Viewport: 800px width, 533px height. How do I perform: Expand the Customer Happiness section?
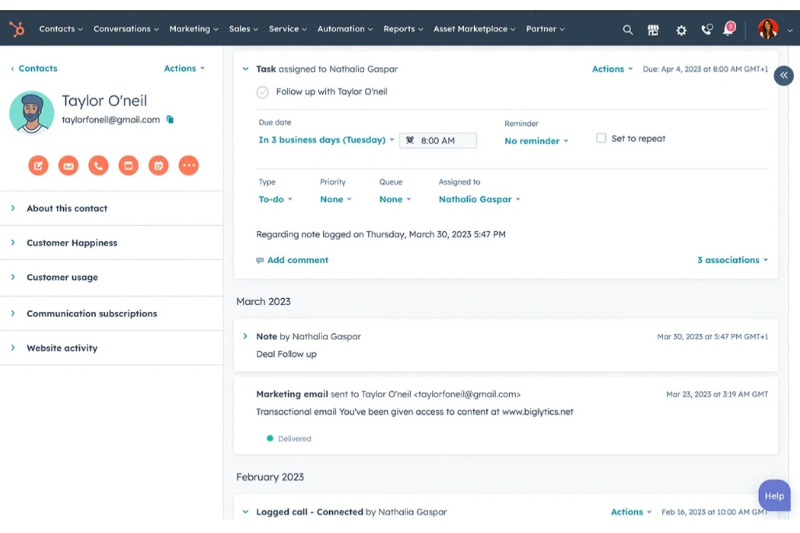click(x=72, y=242)
